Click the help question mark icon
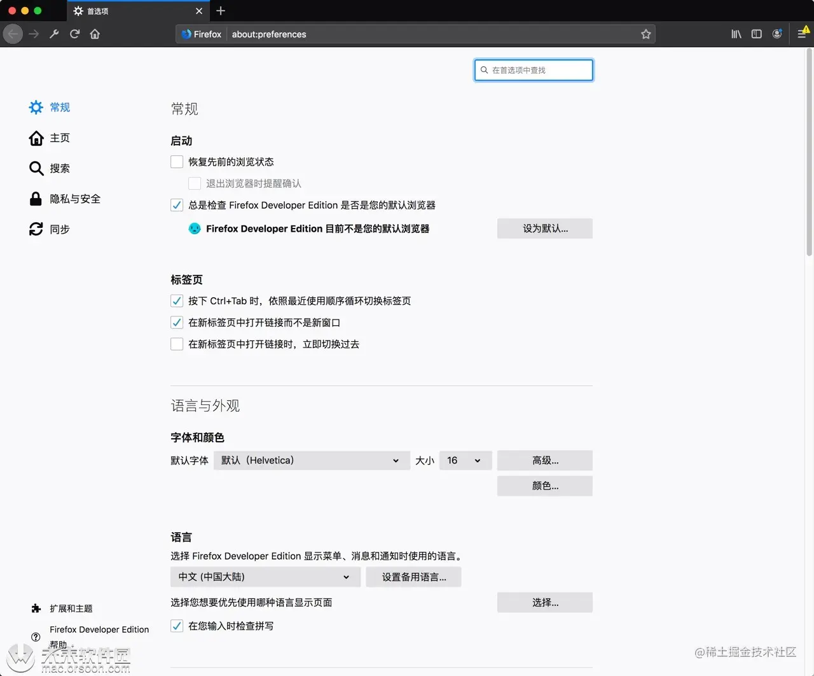Viewport: 814px width, 676px height. (36, 637)
